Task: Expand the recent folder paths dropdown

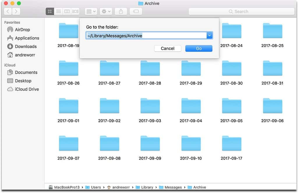Action: (209, 36)
